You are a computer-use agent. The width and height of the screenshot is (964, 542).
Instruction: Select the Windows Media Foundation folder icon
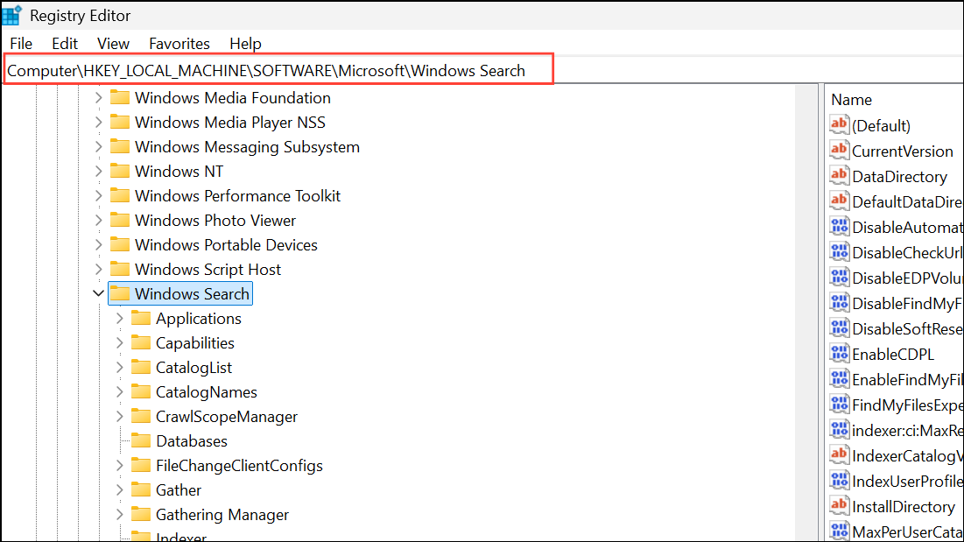(x=119, y=97)
